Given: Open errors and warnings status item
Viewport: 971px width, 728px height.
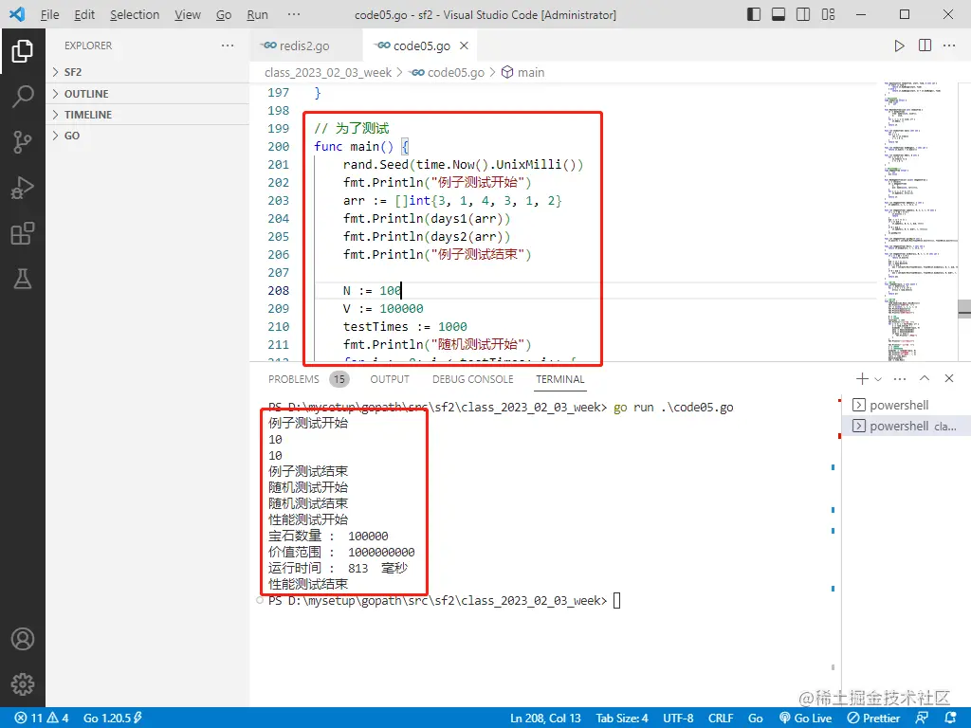Looking at the screenshot, I should [42, 719].
